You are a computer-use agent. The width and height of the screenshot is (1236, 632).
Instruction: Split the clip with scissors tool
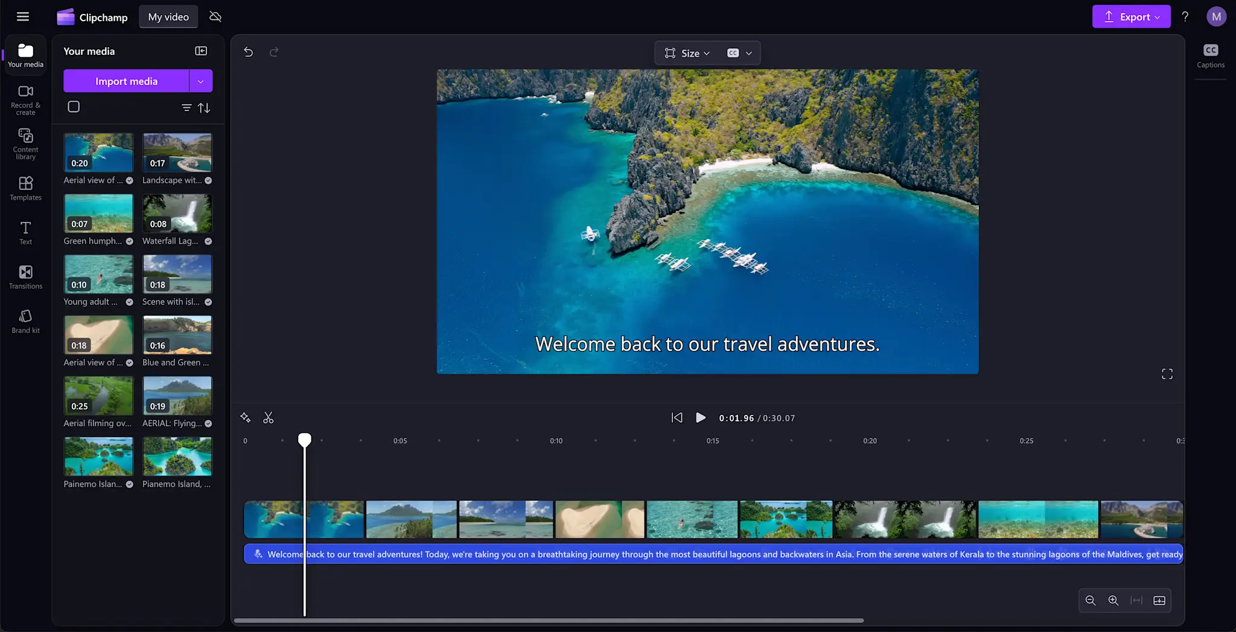point(269,417)
